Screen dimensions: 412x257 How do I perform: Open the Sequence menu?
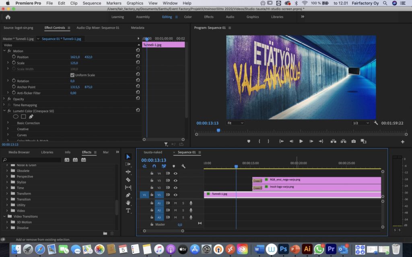coord(92,3)
